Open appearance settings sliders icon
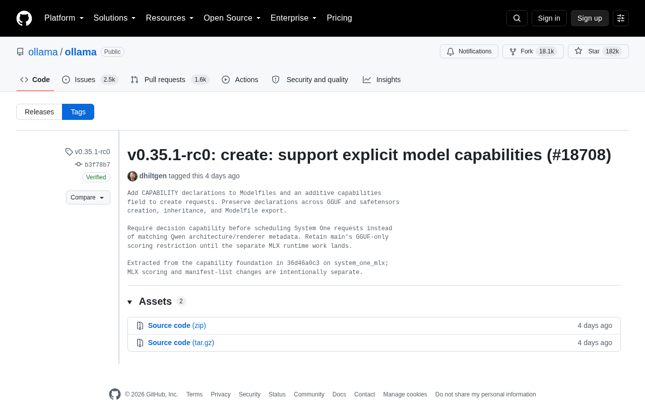The height and width of the screenshot is (403, 645). pyautogui.click(x=621, y=18)
